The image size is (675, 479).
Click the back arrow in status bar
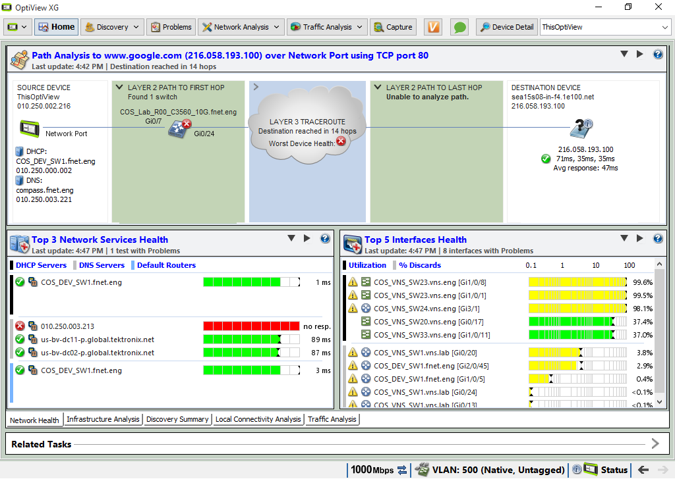[643, 470]
